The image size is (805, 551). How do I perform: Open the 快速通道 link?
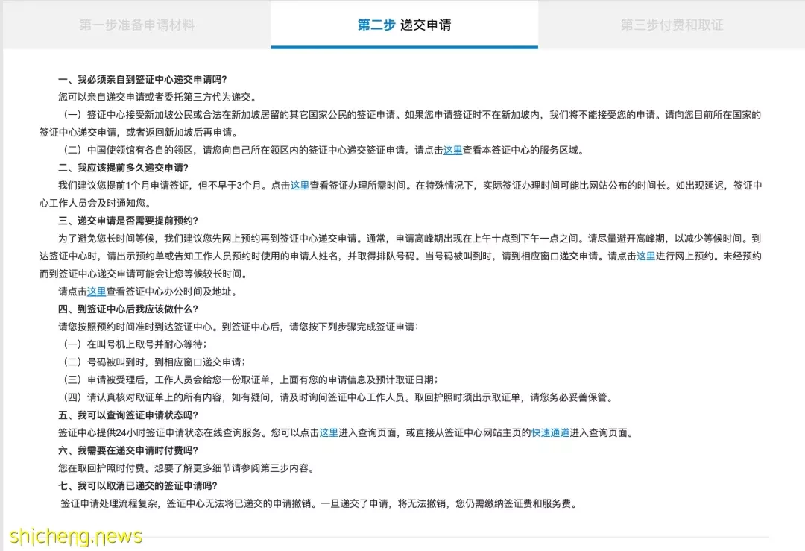pos(550,432)
